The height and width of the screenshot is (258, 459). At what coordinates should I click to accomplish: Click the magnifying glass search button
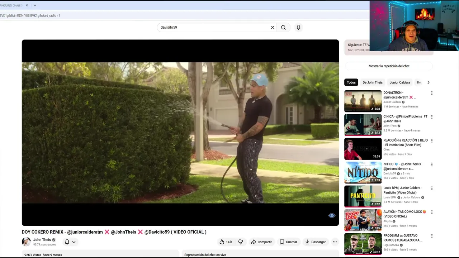pyautogui.click(x=283, y=27)
